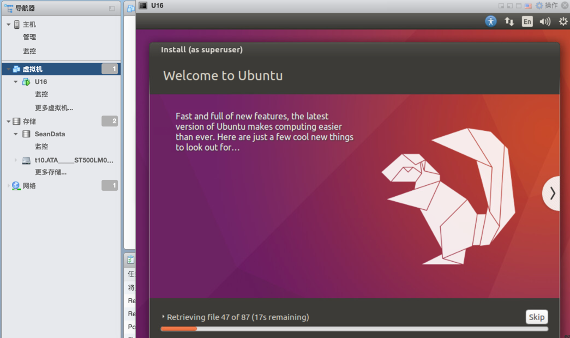This screenshot has height=338, width=570.
Task: Click the black console icon beside U16 title
Action: (143, 5)
